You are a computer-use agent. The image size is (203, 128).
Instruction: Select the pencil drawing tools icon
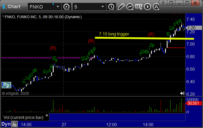pyautogui.click(x=121, y=7)
